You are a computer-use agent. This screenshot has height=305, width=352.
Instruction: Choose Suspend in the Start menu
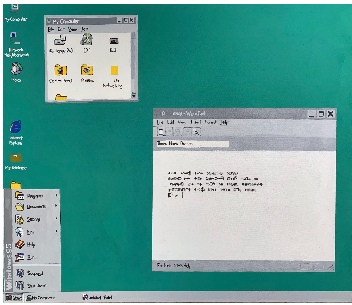pos(36,273)
